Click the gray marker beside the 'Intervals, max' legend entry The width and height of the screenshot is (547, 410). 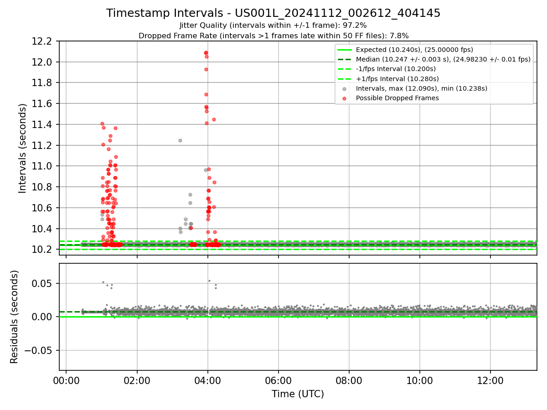pyautogui.click(x=345, y=89)
